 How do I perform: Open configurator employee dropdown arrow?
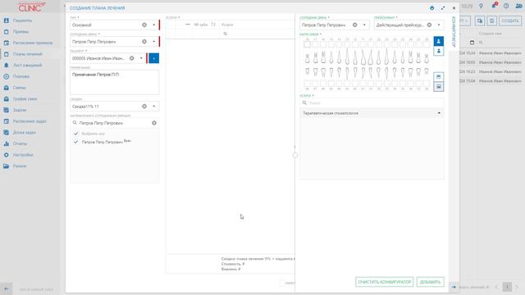pyautogui.click(x=364, y=25)
